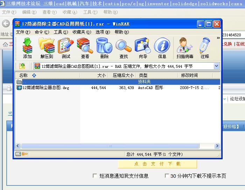The width and height of the screenshot is (245, 190).
Task: Sort by Size (大小) column header
Action: pos(94,75)
